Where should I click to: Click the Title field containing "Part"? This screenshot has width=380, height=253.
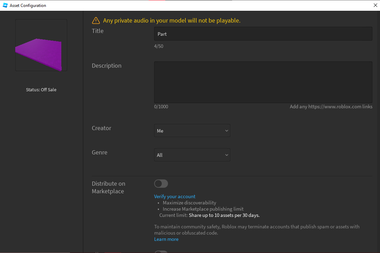(x=263, y=34)
